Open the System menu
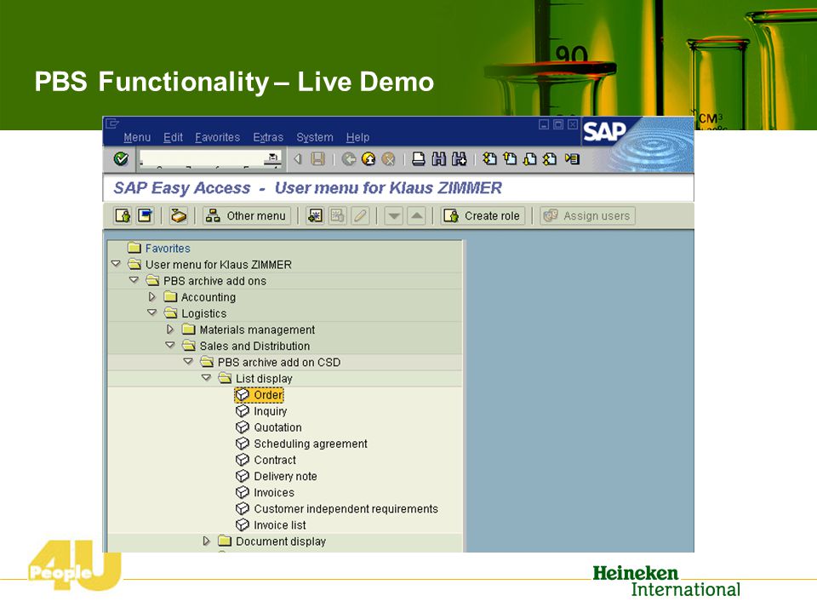Image resolution: width=817 pixels, height=613 pixels. coord(315,137)
